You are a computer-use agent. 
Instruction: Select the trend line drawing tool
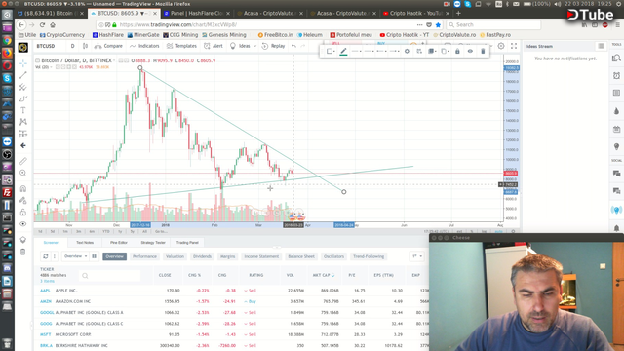[23, 75]
